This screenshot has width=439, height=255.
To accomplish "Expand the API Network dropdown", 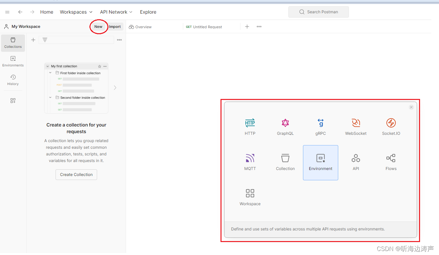I will (x=116, y=12).
